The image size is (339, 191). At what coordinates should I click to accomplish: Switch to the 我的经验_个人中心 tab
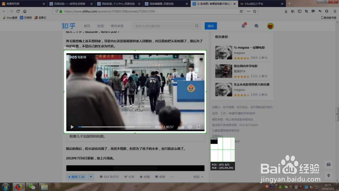[x=118, y=4]
